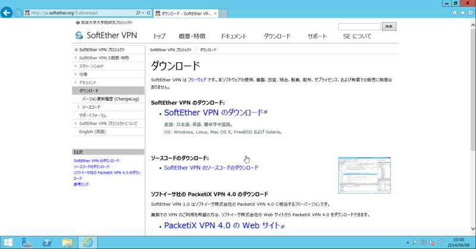Click the source code screenshot thumbnail
This screenshot has height=249, width=476.
pyautogui.click(x=364, y=175)
